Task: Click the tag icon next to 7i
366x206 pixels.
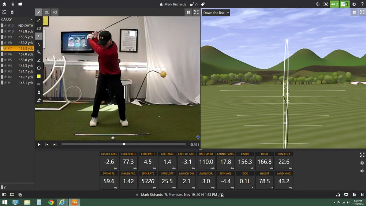Action: click(x=203, y=4)
